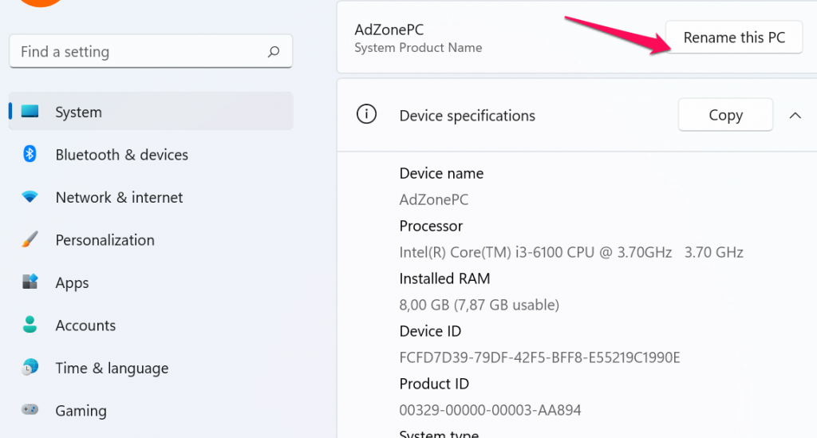Click the AdZonePC title at top
This screenshot has width=817, height=438.
[x=389, y=30]
